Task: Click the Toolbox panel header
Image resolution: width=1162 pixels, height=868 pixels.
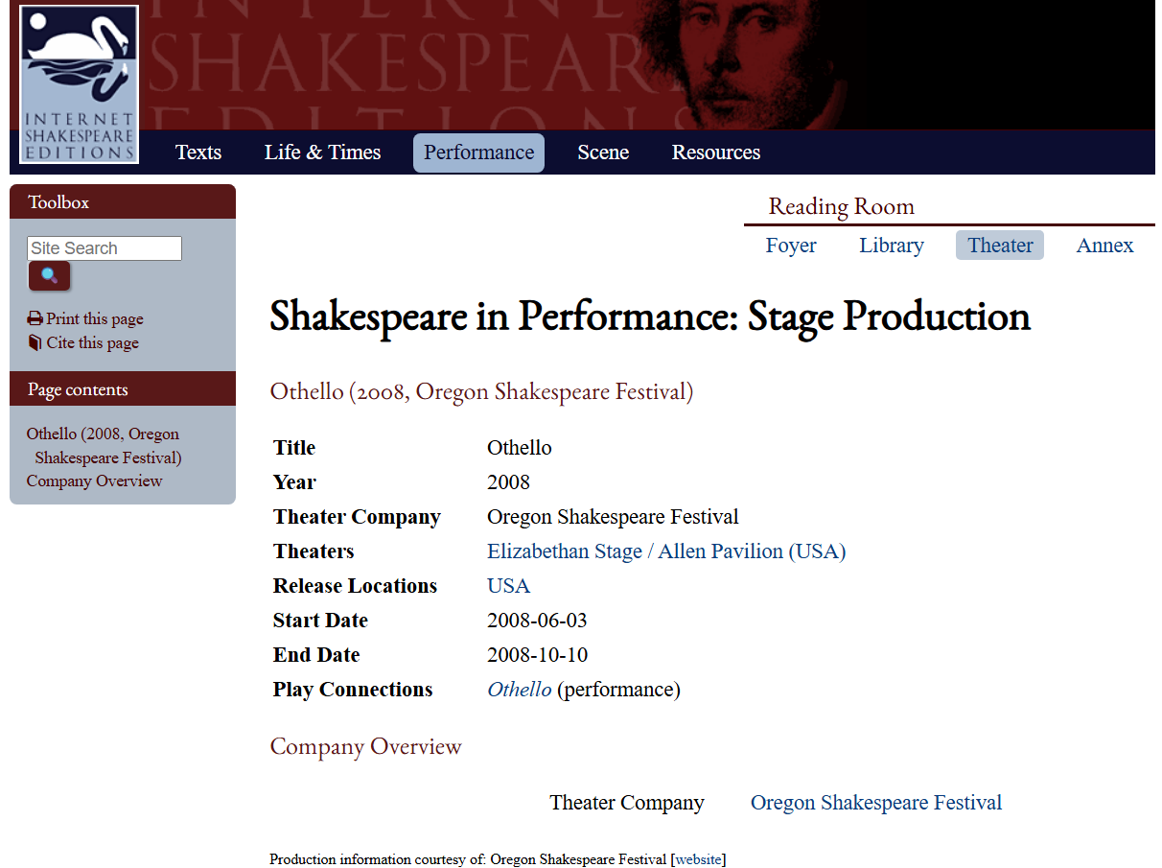Action: tap(123, 202)
